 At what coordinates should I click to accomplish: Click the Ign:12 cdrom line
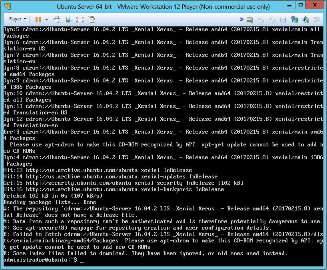coord(163,122)
